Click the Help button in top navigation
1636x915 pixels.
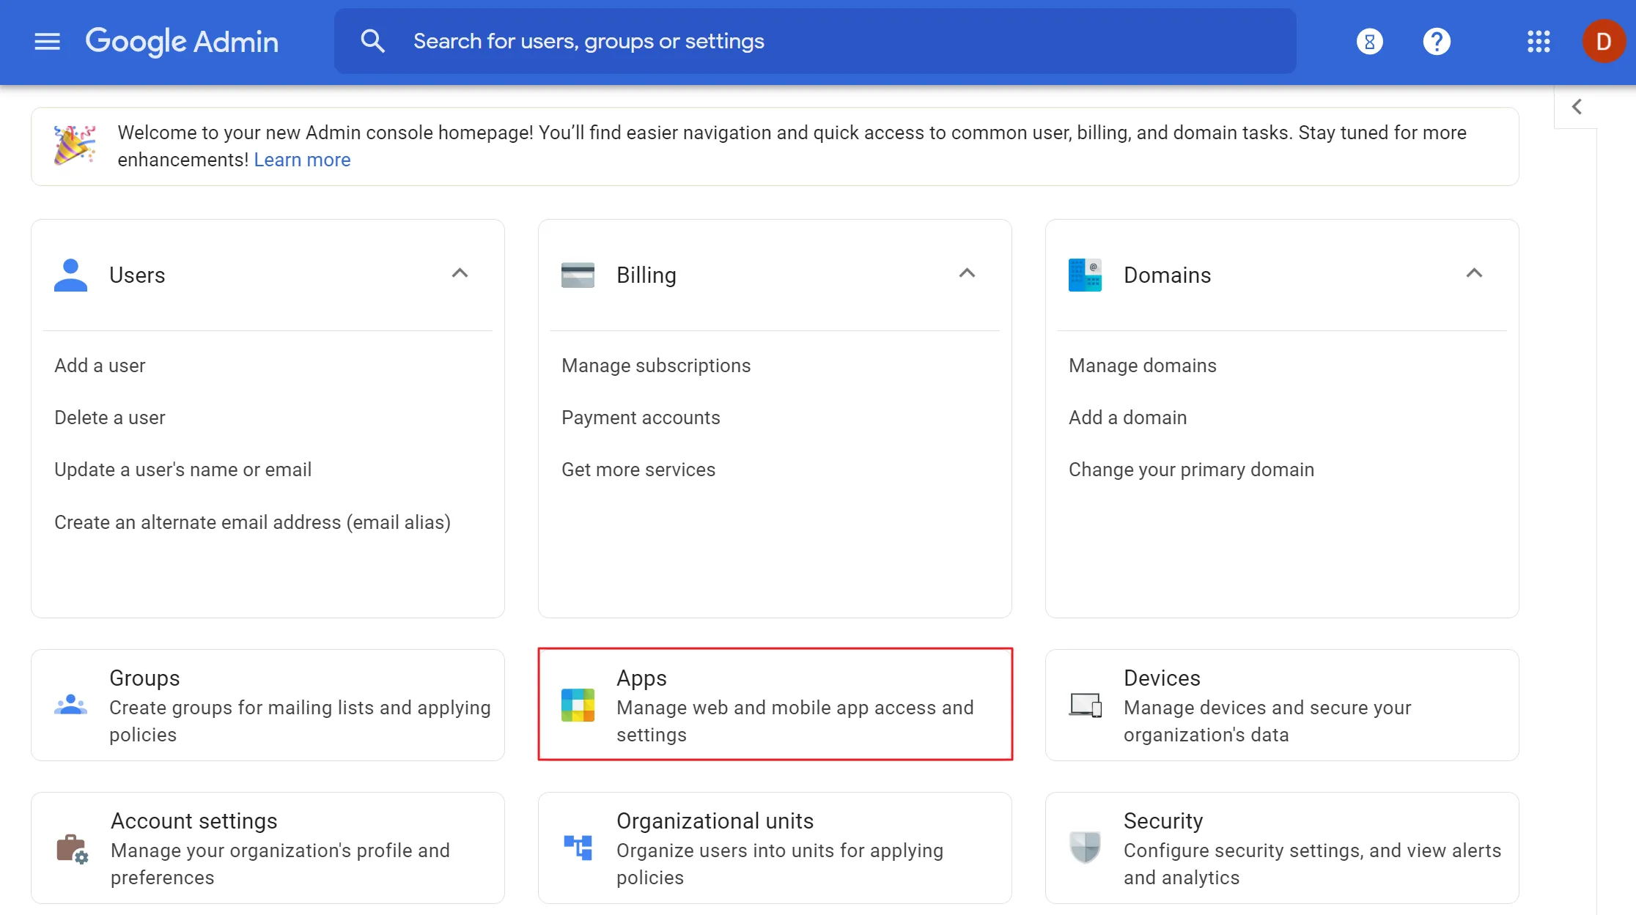[1436, 42]
